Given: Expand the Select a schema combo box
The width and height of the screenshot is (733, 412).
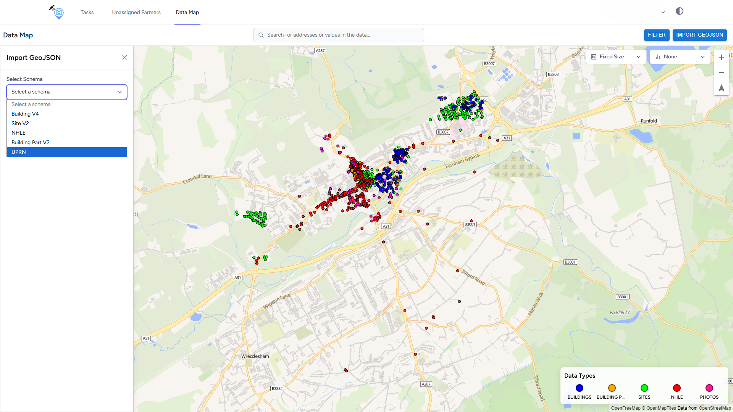Looking at the screenshot, I should point(67,92).
